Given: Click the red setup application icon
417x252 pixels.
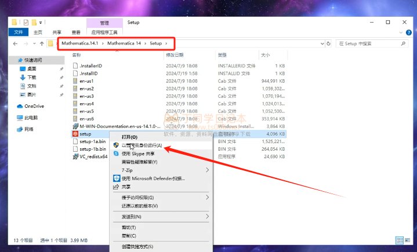Looking at the screenshot, I should [75, 134].
